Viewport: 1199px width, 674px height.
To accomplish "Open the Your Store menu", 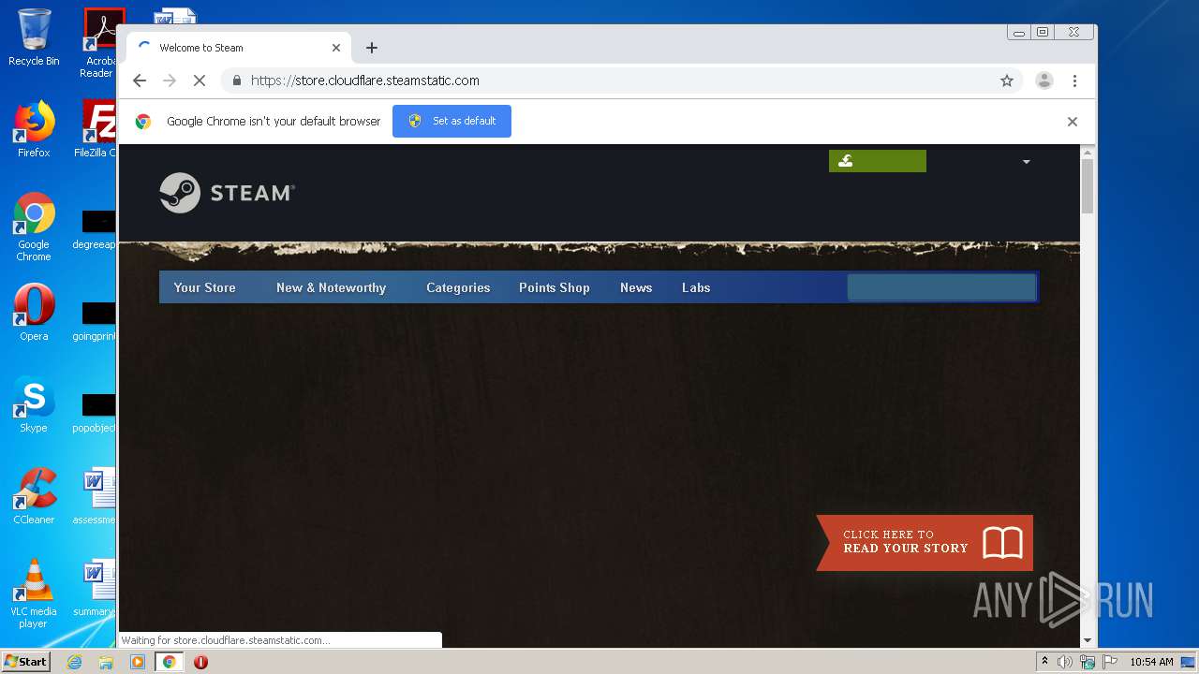I will pyautogui.click(x=204, y=287).
